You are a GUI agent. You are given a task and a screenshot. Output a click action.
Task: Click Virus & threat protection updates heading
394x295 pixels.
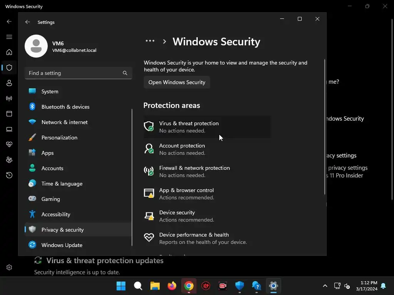105,261
